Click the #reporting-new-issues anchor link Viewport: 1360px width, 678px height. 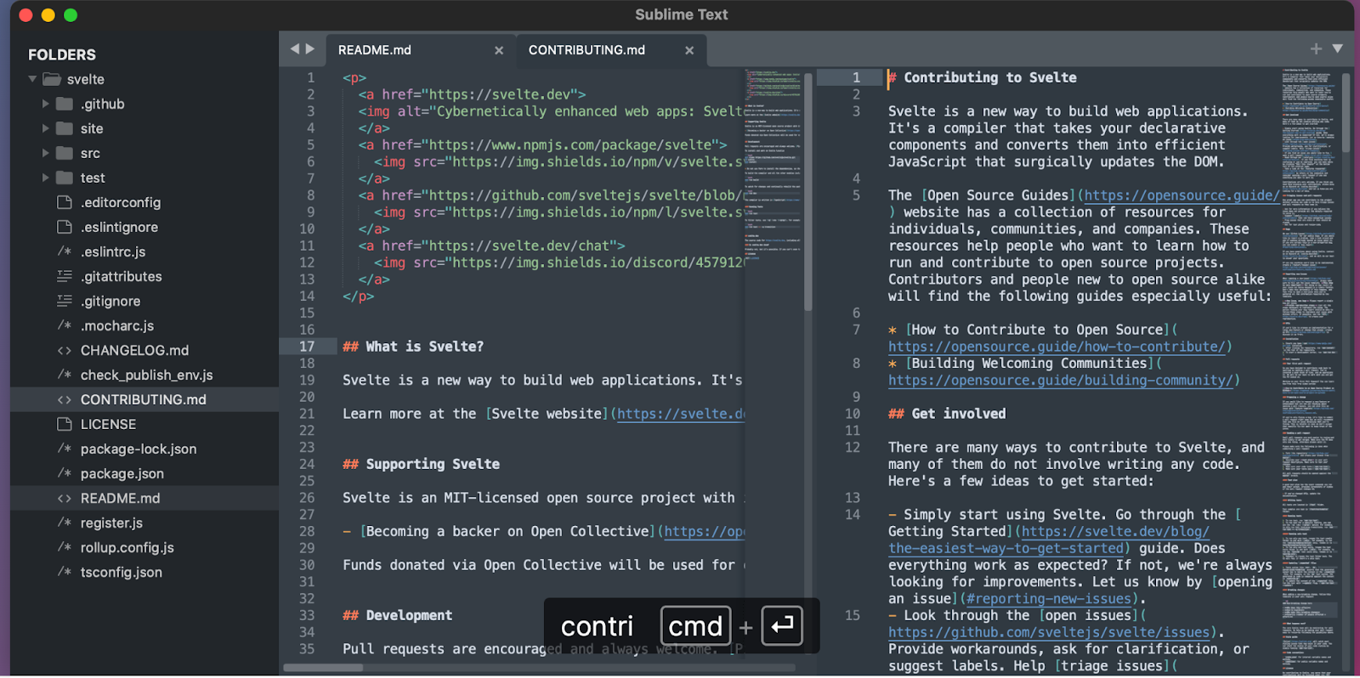(x=1049, y=599)
